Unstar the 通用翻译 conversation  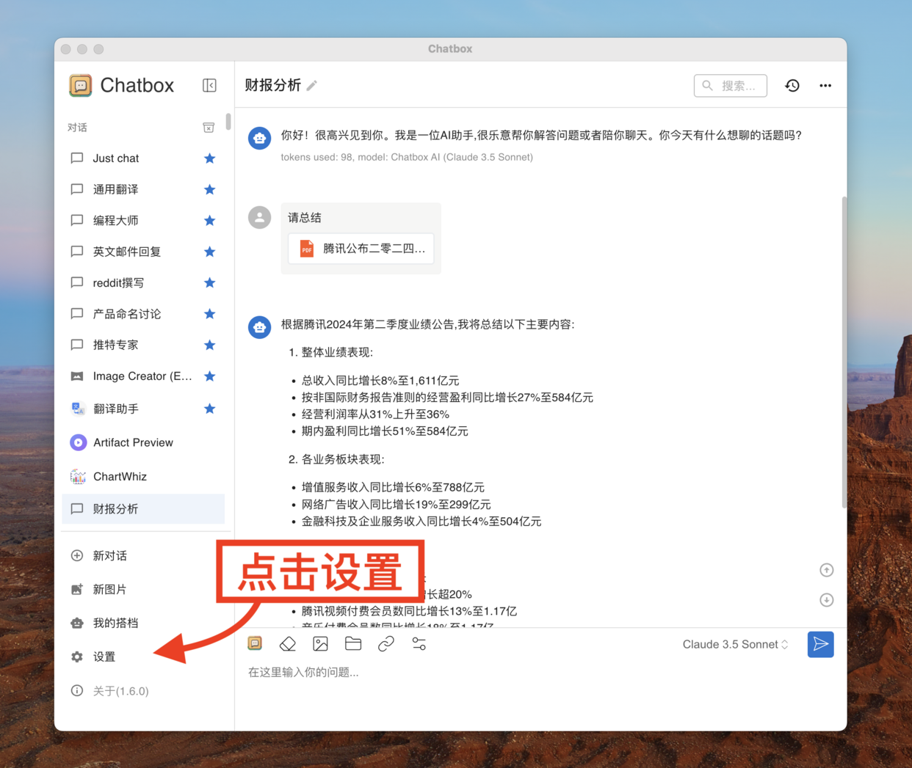pyautogui.click(x=209, y=189)
